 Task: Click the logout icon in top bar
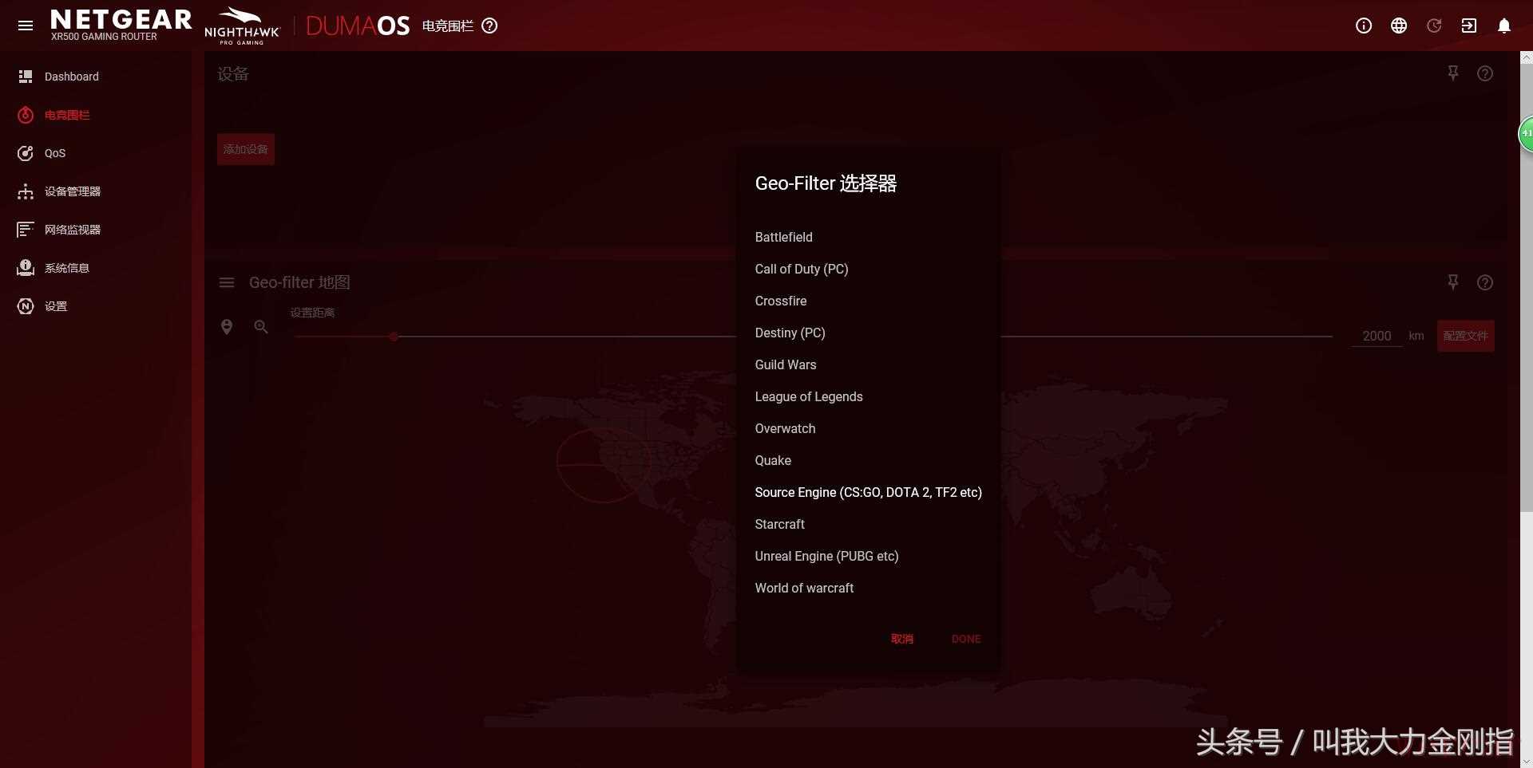coord(1469,26)
